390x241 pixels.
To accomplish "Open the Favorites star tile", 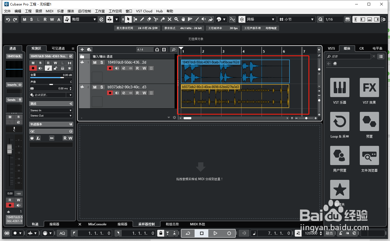I will coord(340,189).
